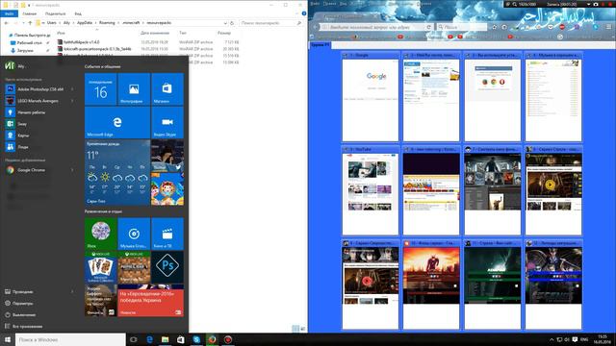Open the Twitter tile
616x346 pixels.
[167, 156]
